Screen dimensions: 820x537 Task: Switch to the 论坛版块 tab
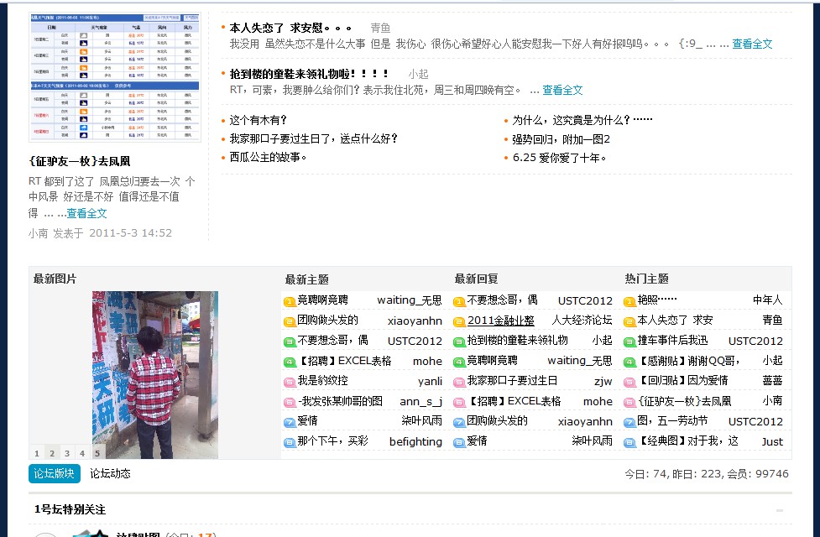pos(55,473)
